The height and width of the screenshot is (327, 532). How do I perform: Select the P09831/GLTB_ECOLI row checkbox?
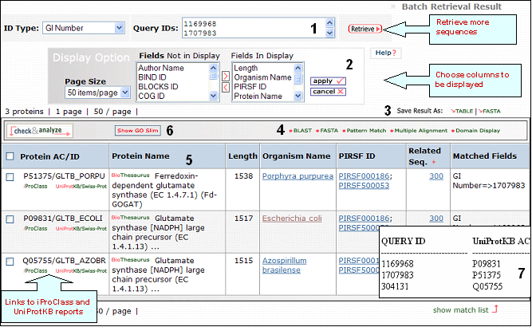pyautogui.click(x=10, y=219)
